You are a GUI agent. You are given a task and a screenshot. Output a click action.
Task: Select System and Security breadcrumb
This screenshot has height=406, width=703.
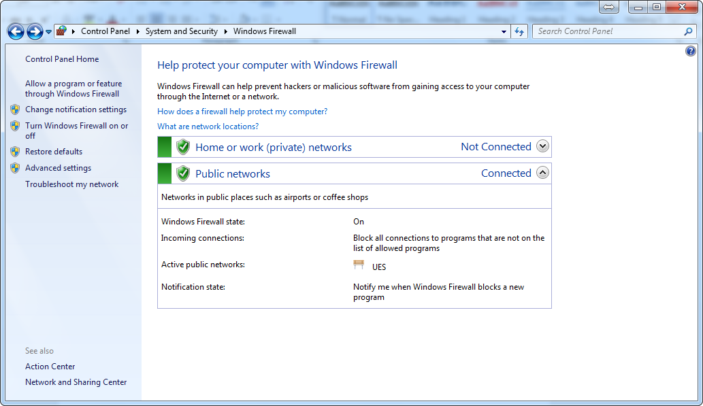click(181, 31)
